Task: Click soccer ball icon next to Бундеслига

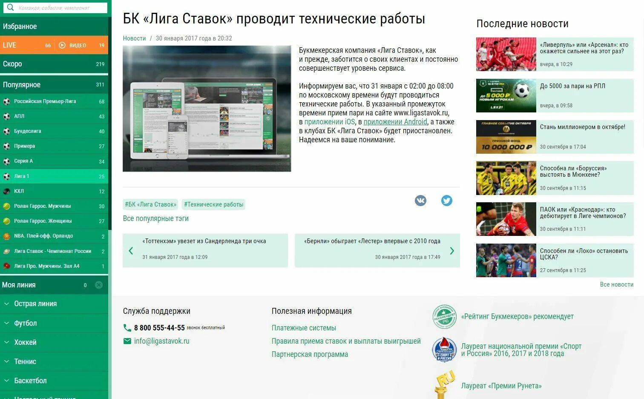Action: click(6, 131)
